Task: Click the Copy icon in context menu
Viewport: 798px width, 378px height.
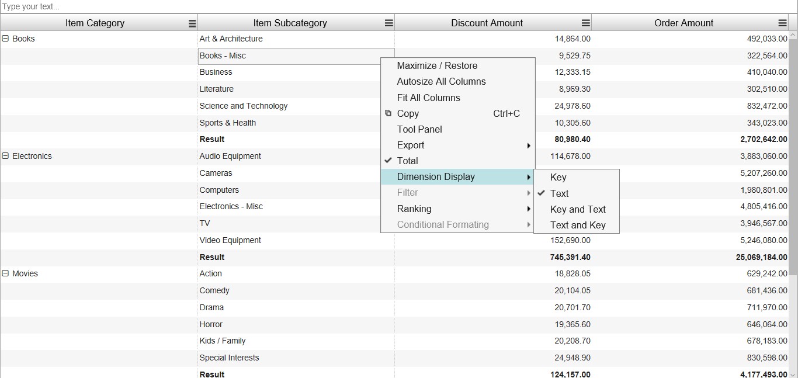Action: click(388, 113)
